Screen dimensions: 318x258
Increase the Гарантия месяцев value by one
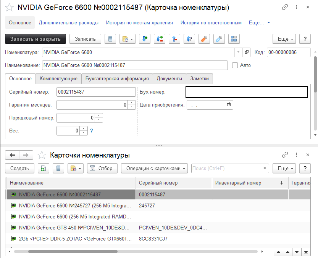coord(132,103)
